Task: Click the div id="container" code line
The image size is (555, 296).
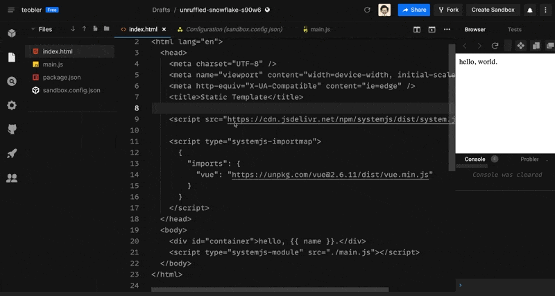Action: point(267,241)
